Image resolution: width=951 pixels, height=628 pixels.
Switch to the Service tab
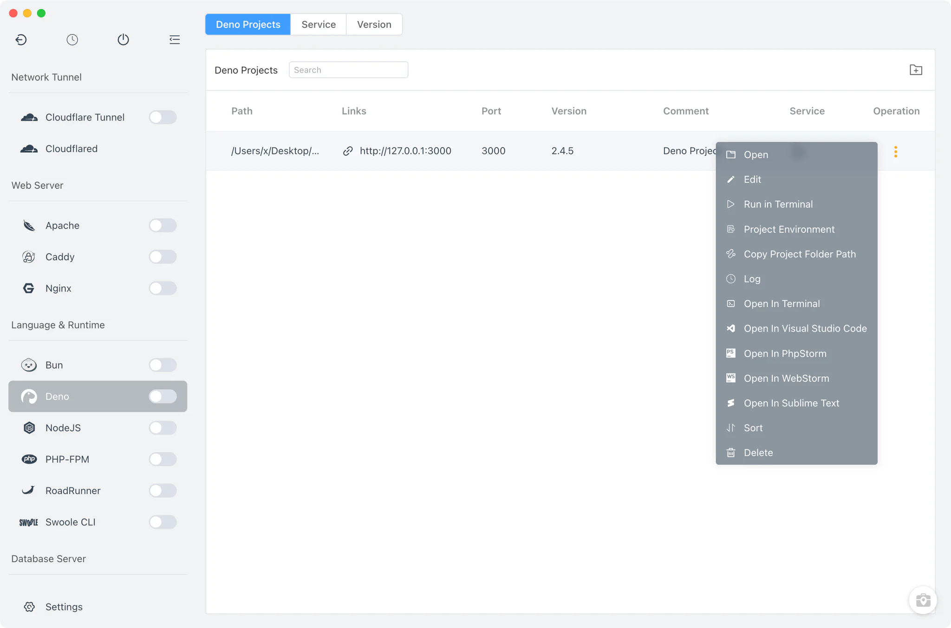pos(319,25)
